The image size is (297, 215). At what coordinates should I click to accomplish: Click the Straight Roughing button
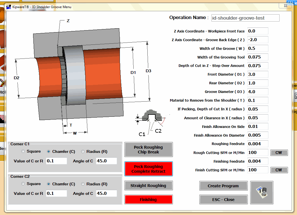[148, 185]
